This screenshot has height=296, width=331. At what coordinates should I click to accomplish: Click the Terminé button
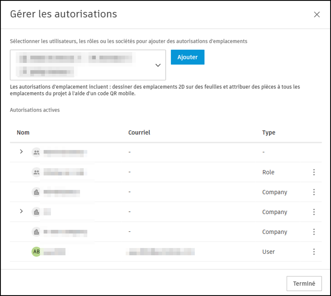tap(304, 283)
